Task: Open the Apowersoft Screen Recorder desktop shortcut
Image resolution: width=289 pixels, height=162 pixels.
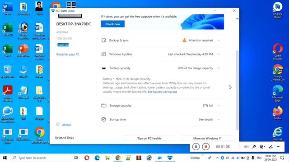Action: [8, 115]
